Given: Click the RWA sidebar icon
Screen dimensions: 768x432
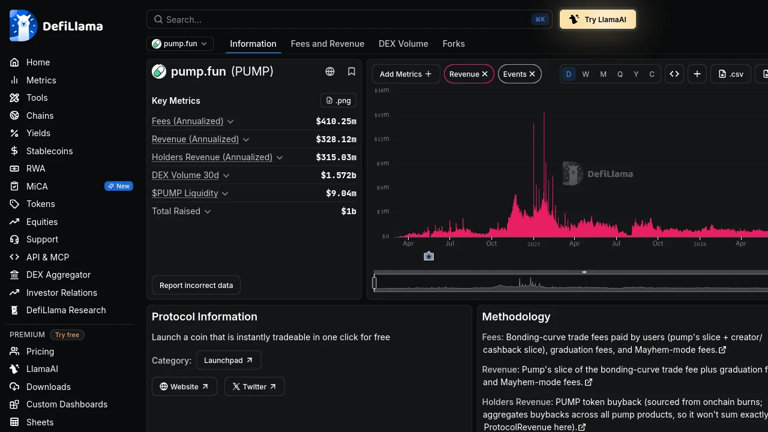Looking at the screenshot, I should tap(14, 169).
